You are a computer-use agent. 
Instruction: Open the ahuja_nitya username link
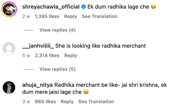(37, 85)
